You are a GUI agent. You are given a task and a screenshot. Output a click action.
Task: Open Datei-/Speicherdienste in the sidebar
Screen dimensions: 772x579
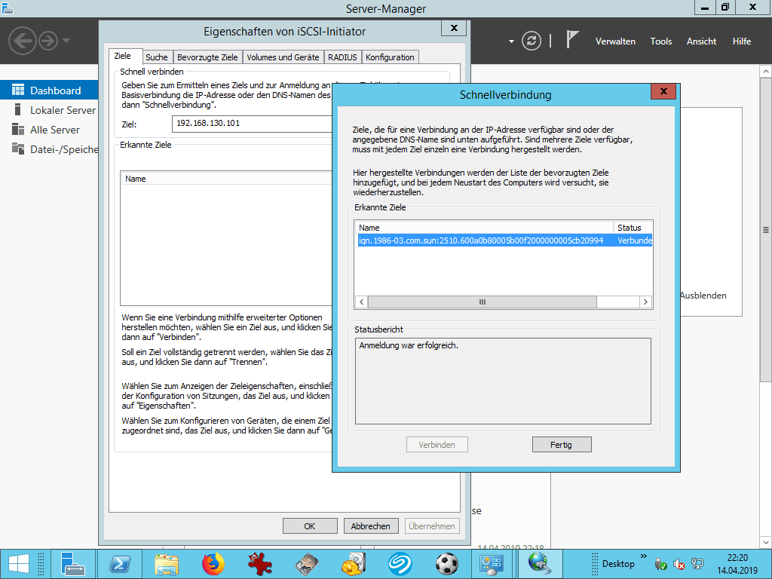pos(49,149)
